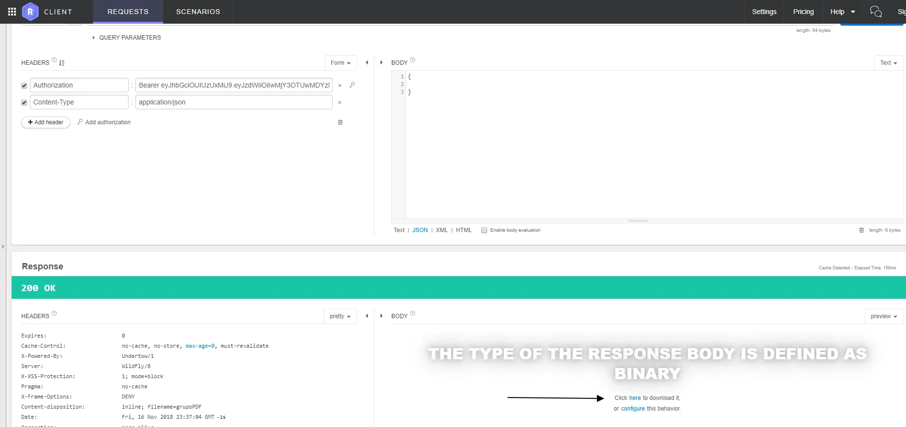
Task: Open the apps grid launcher
Action: (12, 12)
